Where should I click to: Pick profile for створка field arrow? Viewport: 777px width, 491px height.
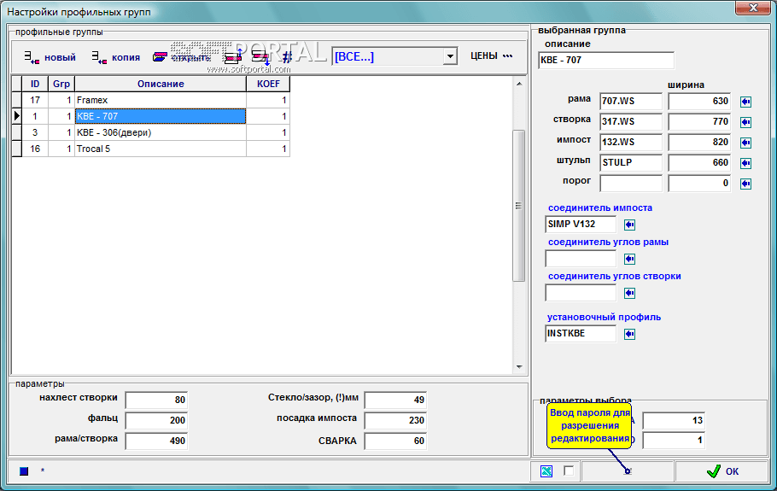click(x=745, y=122)
